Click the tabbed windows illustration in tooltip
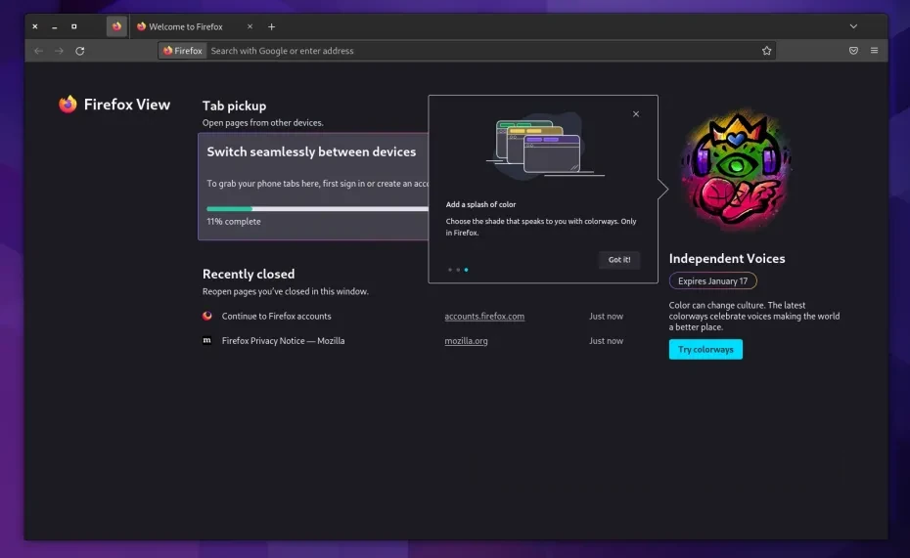This screenshot has height=558, width=910. (544, 146)
